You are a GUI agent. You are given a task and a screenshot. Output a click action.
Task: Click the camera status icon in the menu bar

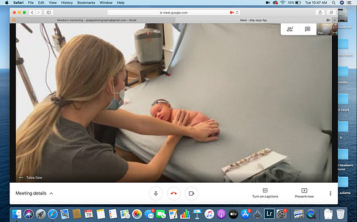[x=268, y=2]
